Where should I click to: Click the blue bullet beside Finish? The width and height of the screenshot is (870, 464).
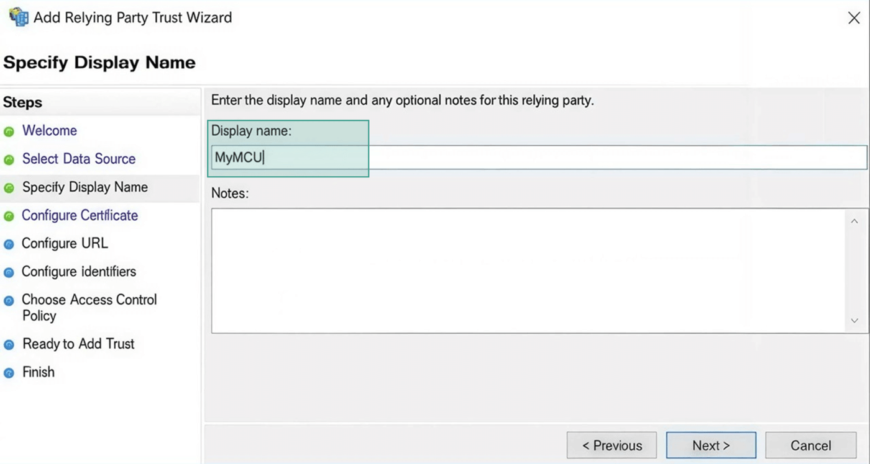point(9,373)
